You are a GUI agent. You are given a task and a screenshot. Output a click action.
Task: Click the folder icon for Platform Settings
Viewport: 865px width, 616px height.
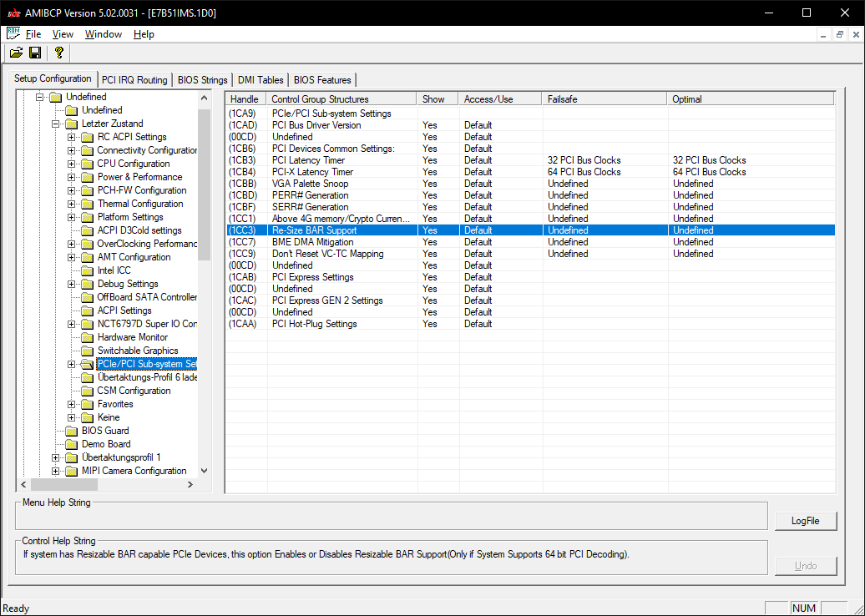87,217
